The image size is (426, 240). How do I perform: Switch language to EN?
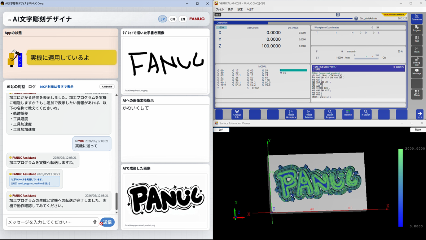pyautogui.click(x=183, y=19)
